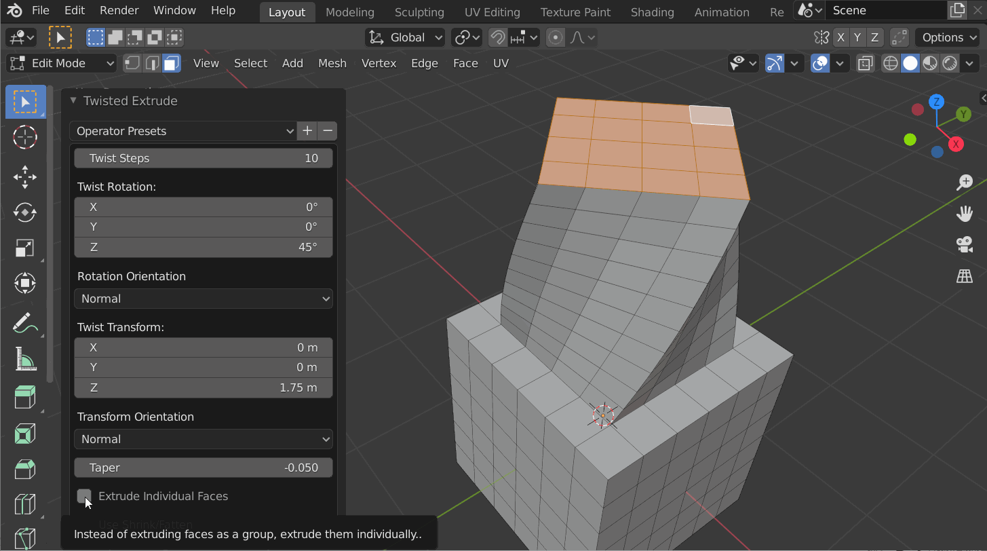Open Transform Orientation Normal dropdown
This screenshot has height=551, width=987.
204,439
